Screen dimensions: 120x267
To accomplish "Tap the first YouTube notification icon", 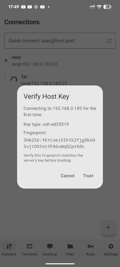I will [x=23, y=7].
